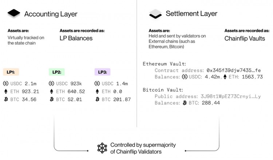Click the Ethereum Vault heading
273x160 pixels.
[165, 64]
